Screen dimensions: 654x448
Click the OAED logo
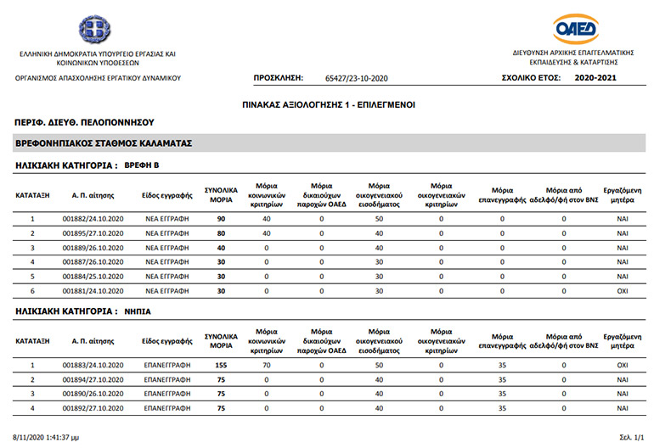(x=576, y=29)
